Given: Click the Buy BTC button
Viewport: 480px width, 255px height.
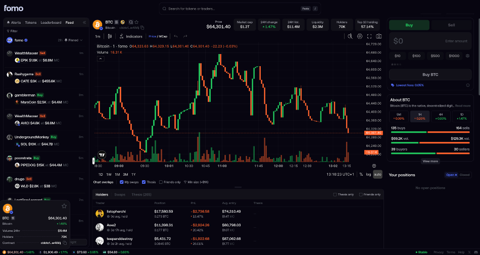Looking at the screenshot, I should click(x=430, y=75).
